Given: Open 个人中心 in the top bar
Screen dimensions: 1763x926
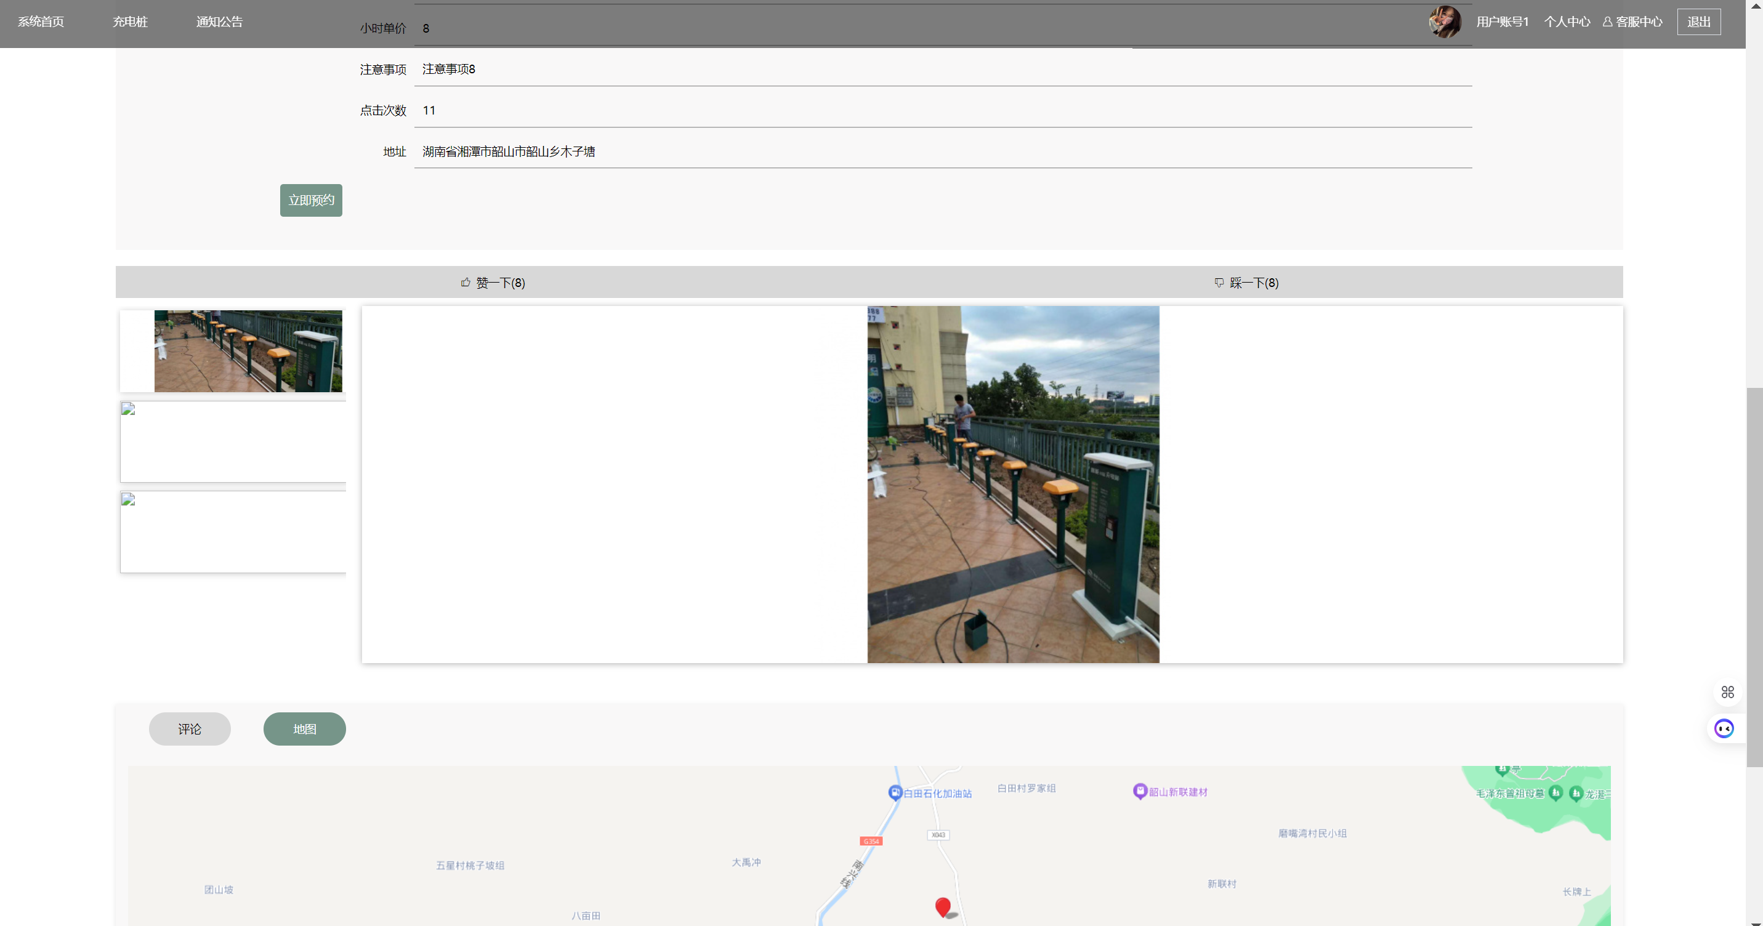Looking at the screenshot, I should tap(1567, 22).
